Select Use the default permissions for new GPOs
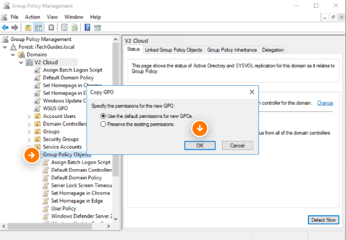346x240 pixels. [103, 116]
